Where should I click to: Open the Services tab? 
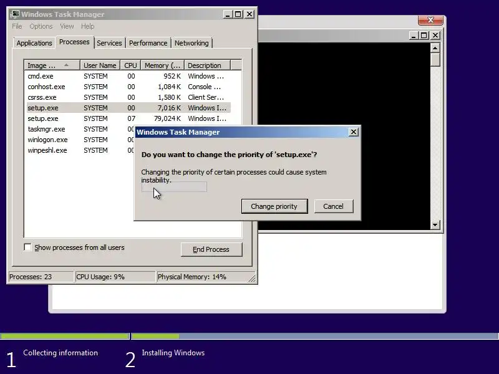pos(109,43)
